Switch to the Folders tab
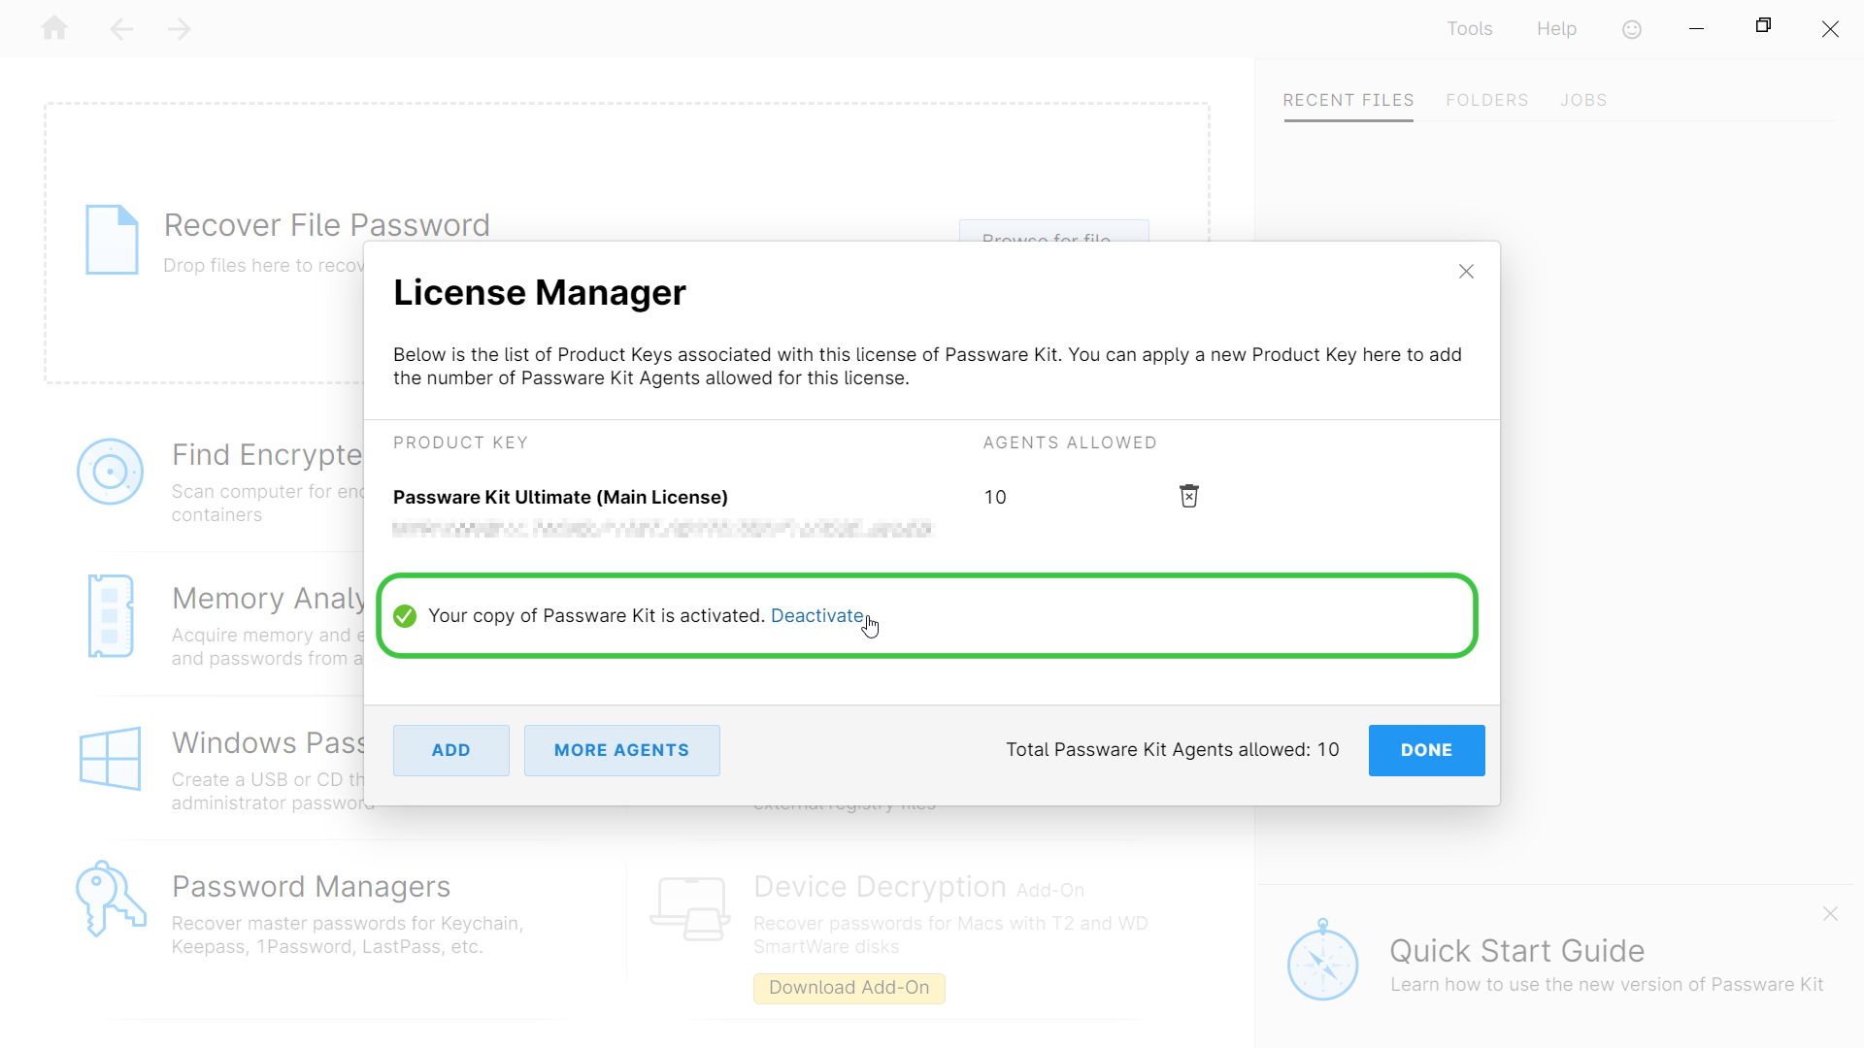1864x1048 pixels. [x=1486, y=100]
